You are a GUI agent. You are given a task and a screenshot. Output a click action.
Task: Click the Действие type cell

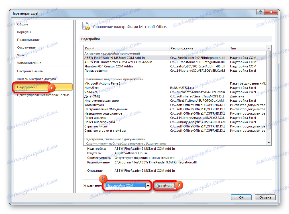tap(237, 96)
